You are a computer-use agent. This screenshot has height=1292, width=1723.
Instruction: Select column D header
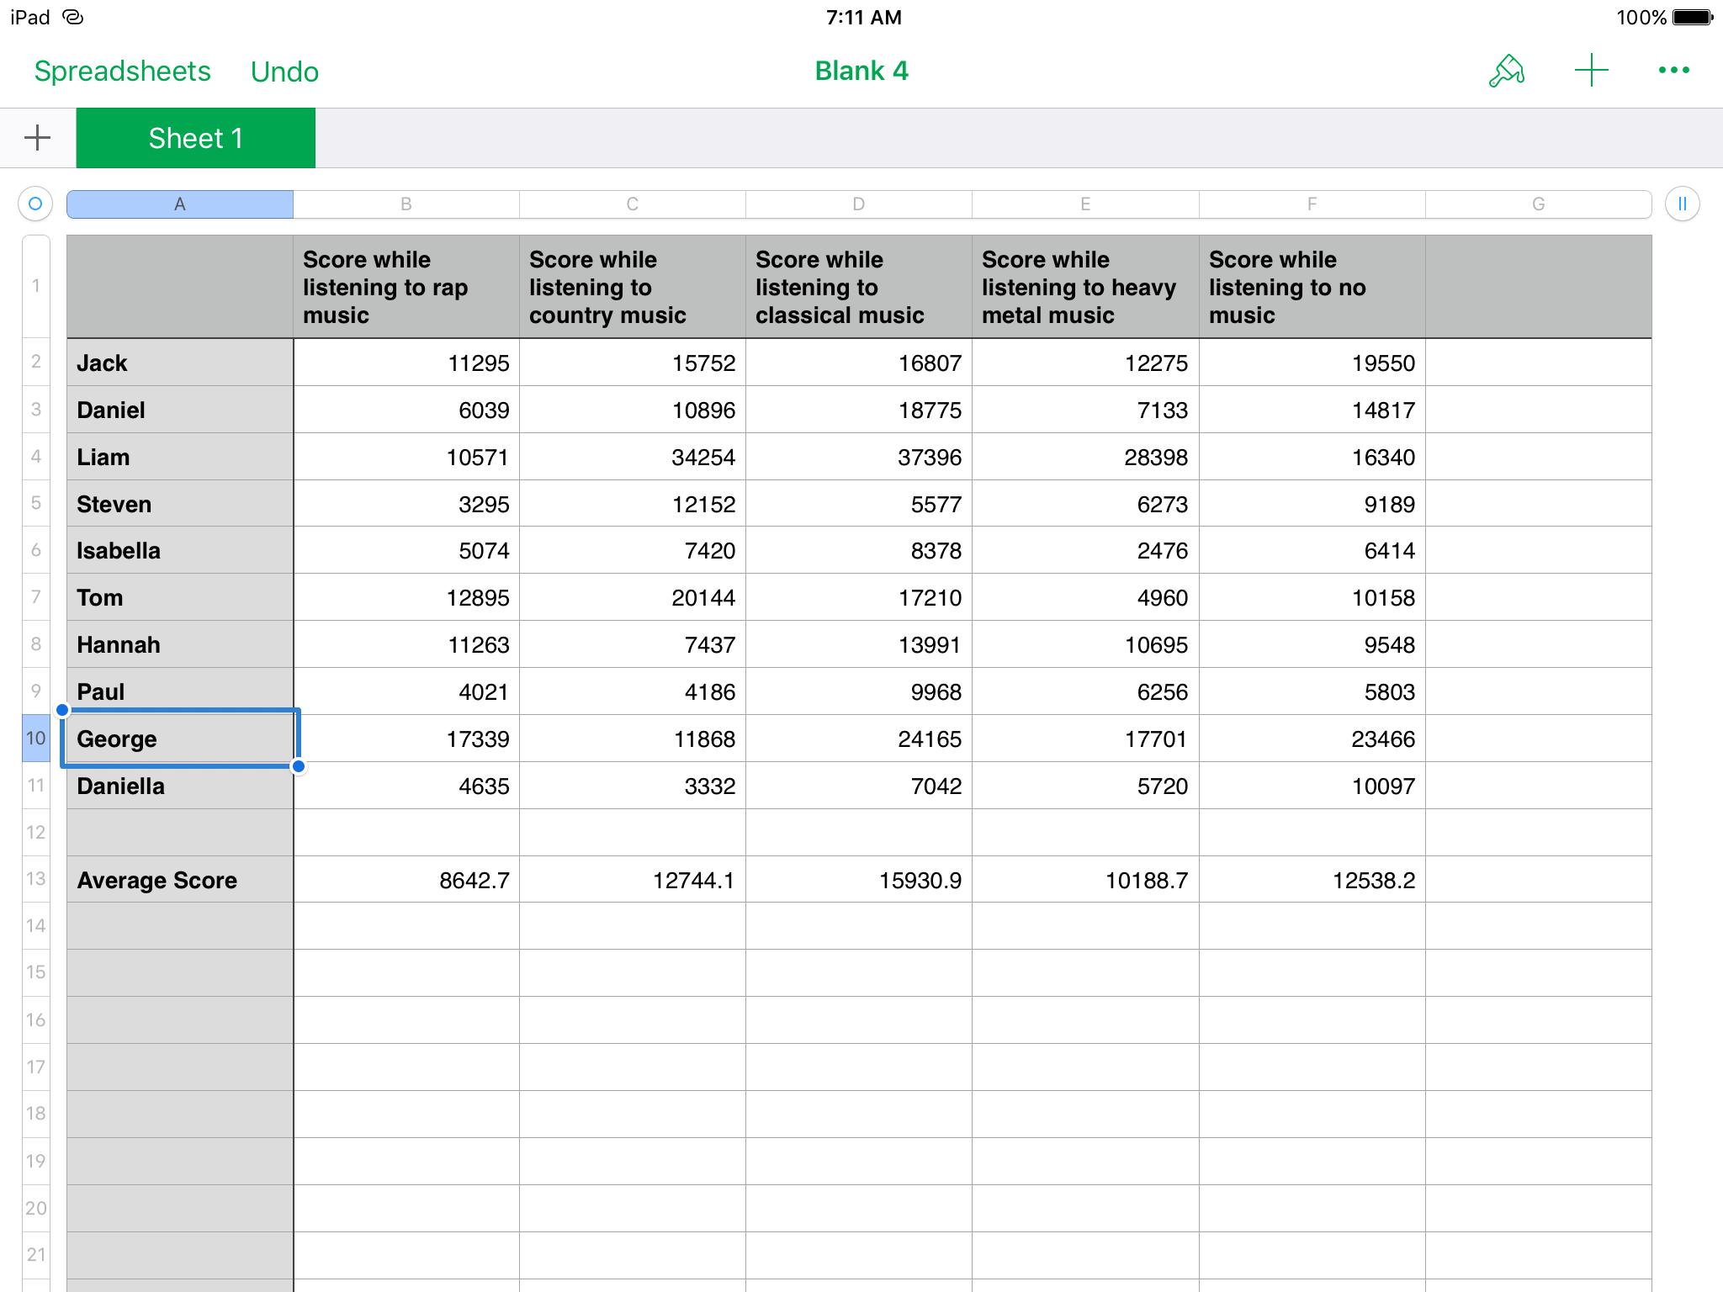click(x=858, y=204)
